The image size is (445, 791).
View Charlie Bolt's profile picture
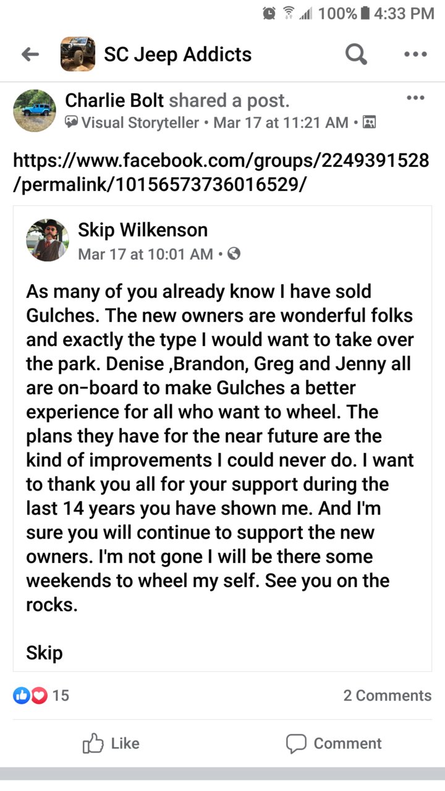coord(35,110)
